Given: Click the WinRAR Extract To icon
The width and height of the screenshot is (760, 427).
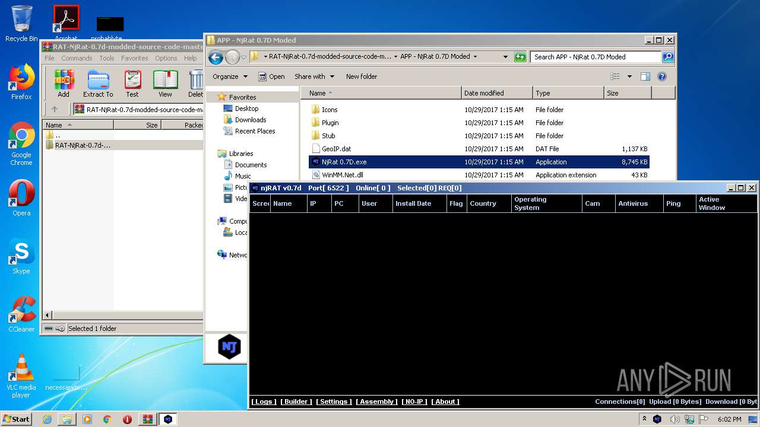Looking at the screenshot, I should click(x=98, y=84).
